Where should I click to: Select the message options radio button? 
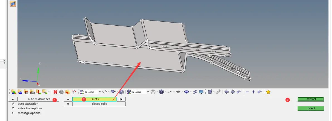13,113
